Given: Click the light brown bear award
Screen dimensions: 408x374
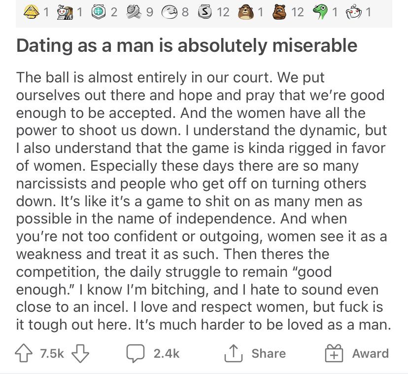Looking at the screenshot, I should (x=245, y=11).
